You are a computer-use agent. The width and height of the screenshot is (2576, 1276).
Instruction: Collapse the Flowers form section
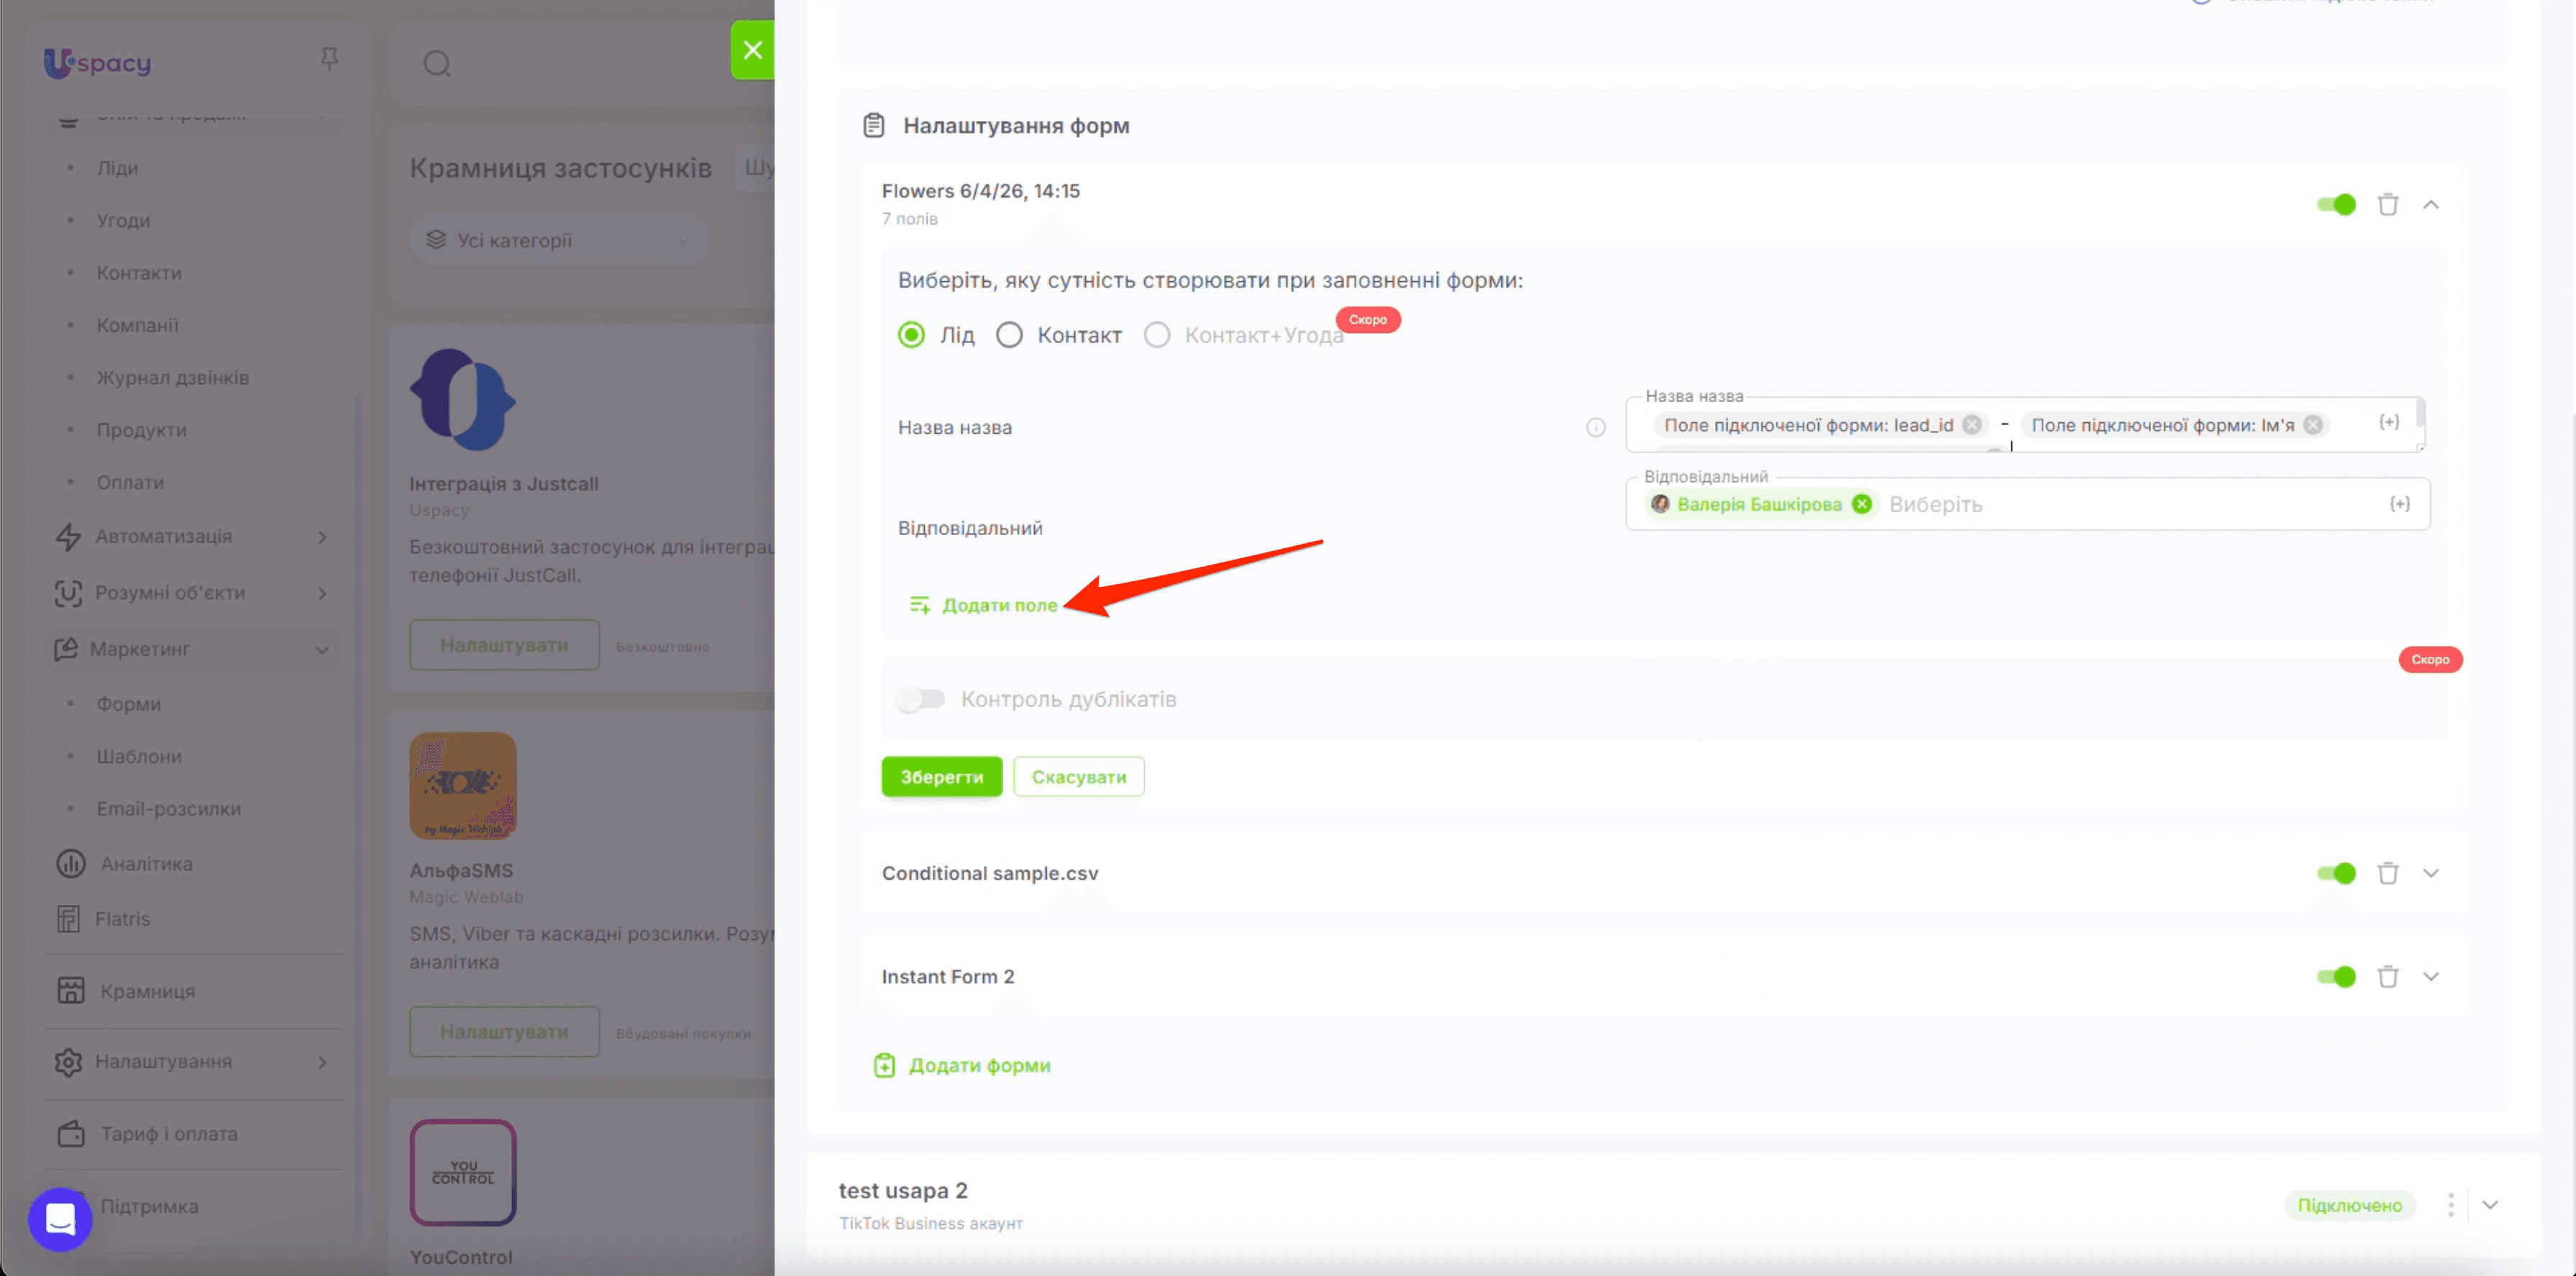coord(2431,204)
